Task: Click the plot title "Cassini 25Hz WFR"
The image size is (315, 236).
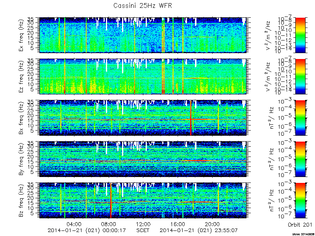Action: click(143, 6)
